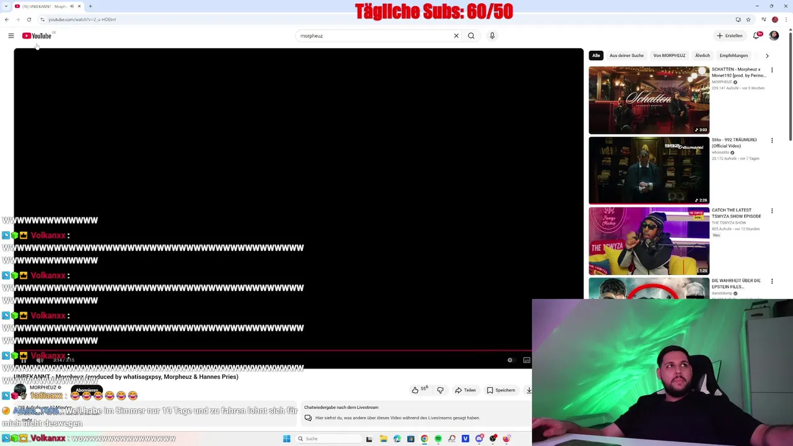Open Chrome media controls icon

tap(764, 19)
